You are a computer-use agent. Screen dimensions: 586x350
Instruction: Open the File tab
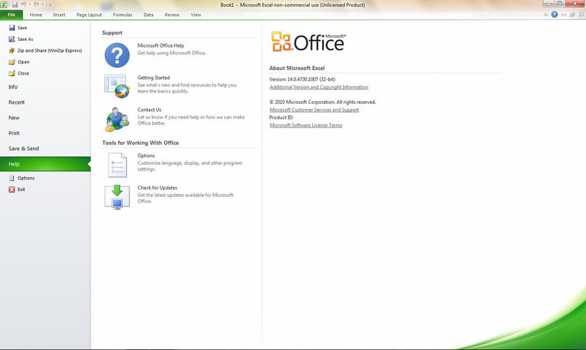point(12,15)
